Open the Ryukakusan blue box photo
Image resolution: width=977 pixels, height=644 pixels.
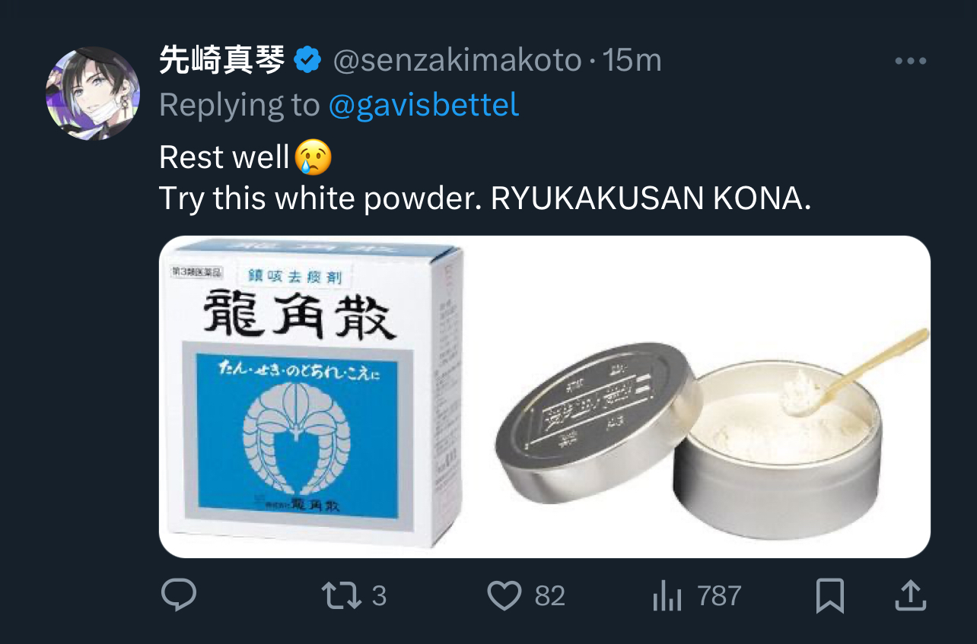(x=311, y=392)
